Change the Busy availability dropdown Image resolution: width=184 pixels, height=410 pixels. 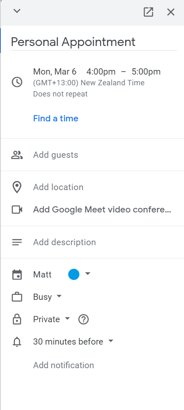pos(48,297)
